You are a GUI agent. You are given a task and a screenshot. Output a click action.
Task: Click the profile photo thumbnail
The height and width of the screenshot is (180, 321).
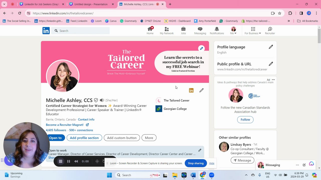coord(63,76)
